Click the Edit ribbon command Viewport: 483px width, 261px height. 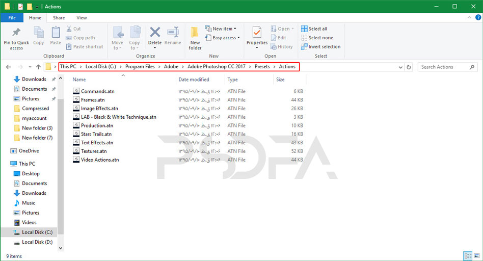click(x=279, y=38)
